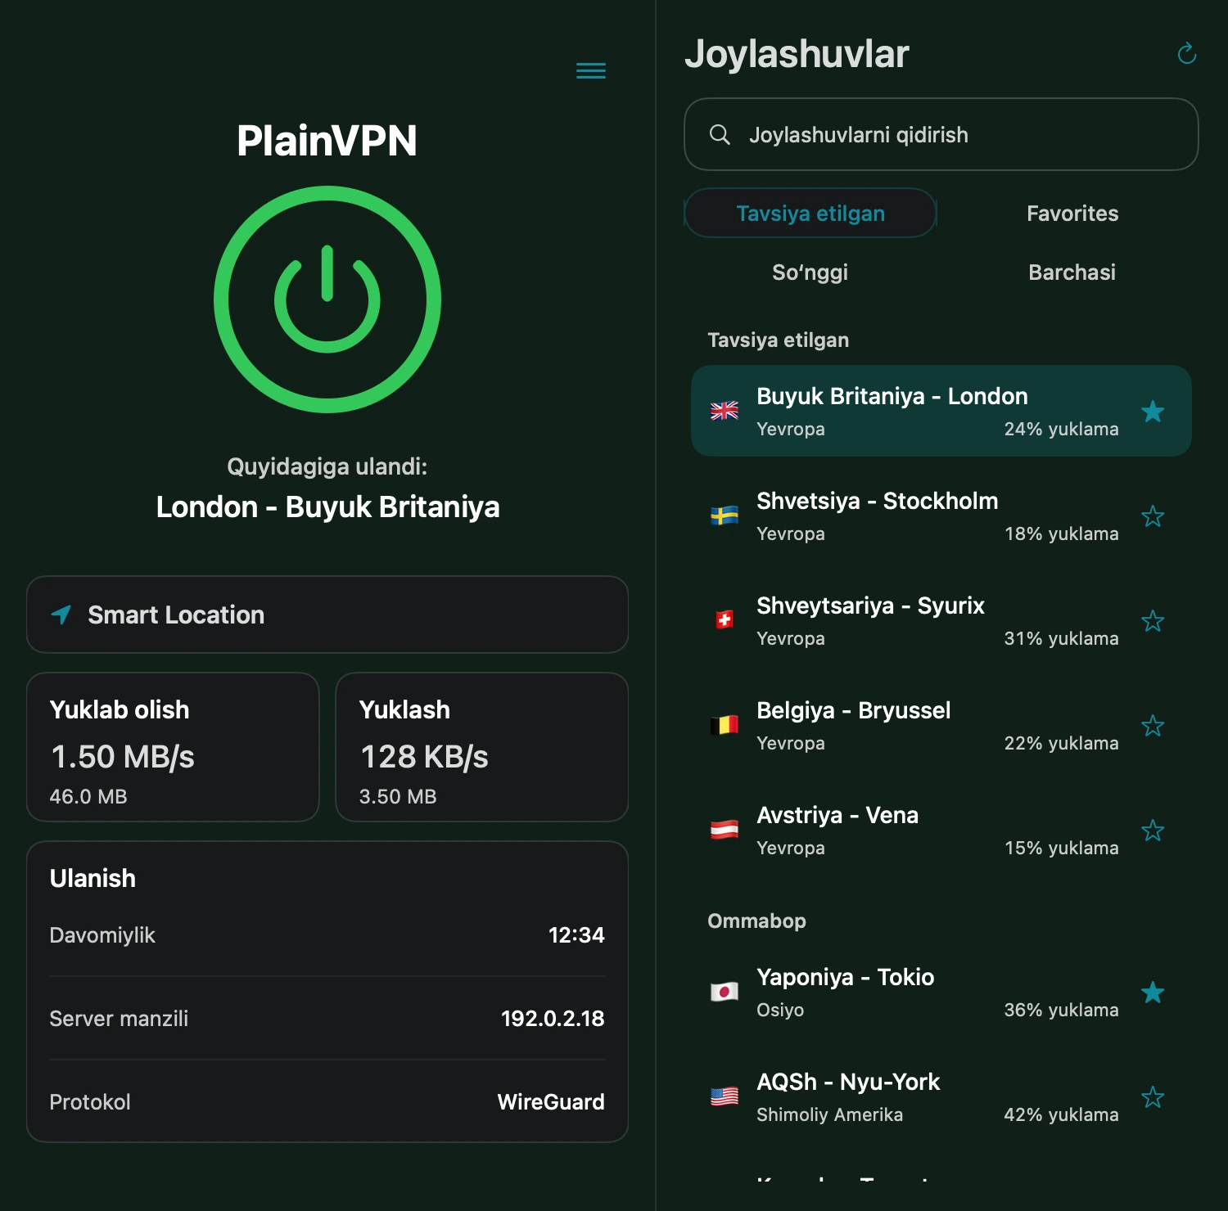Click the 12:34 duration value
The height and width of the screenshot is (1211, 1228).
576,934
